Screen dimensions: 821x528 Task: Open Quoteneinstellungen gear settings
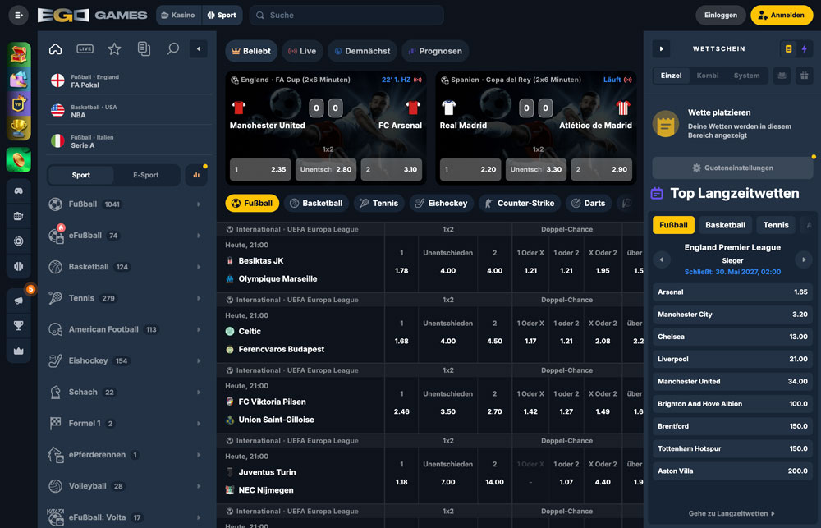pos(732,168)
